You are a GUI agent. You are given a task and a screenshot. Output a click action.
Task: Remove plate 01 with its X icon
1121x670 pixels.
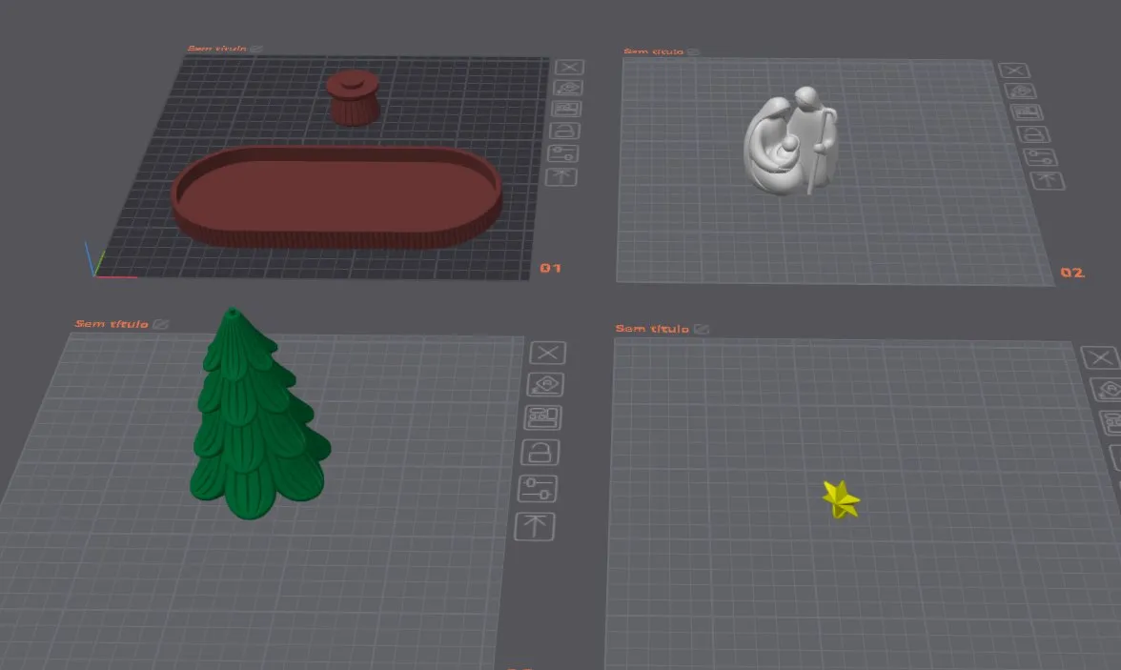click(569, 68)
